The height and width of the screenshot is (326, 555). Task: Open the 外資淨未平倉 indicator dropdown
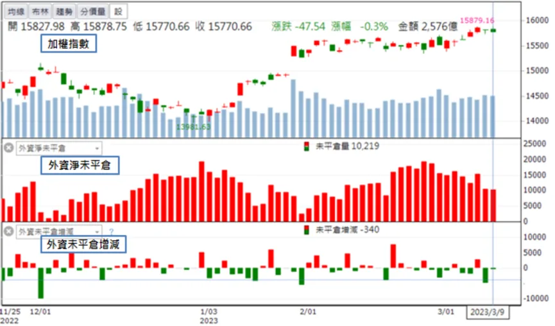59,148
